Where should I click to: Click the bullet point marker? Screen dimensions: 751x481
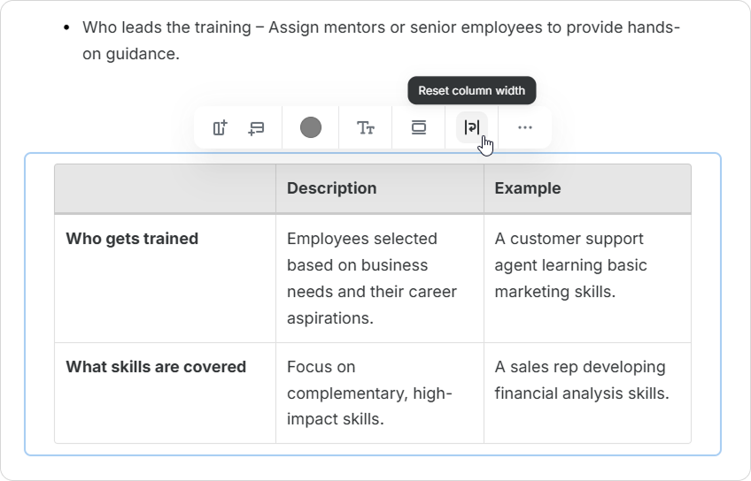(66, 28)
